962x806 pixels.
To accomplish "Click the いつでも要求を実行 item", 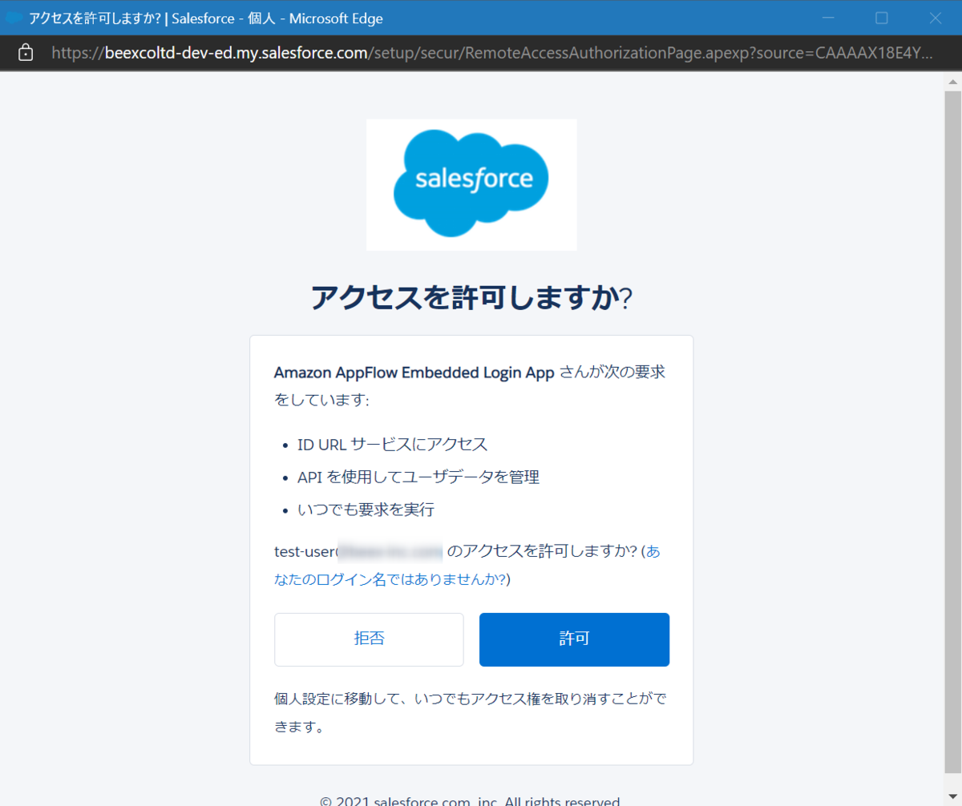I will pos(366,510).
